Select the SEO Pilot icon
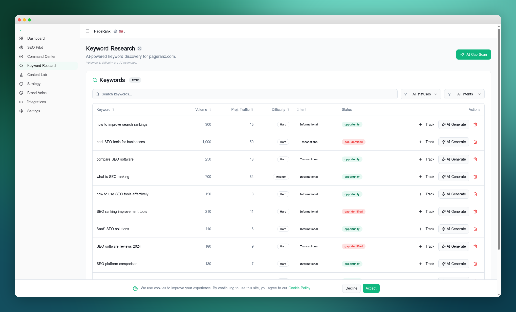The width and height of the screenshot is (516, 312). click(21, 47)
